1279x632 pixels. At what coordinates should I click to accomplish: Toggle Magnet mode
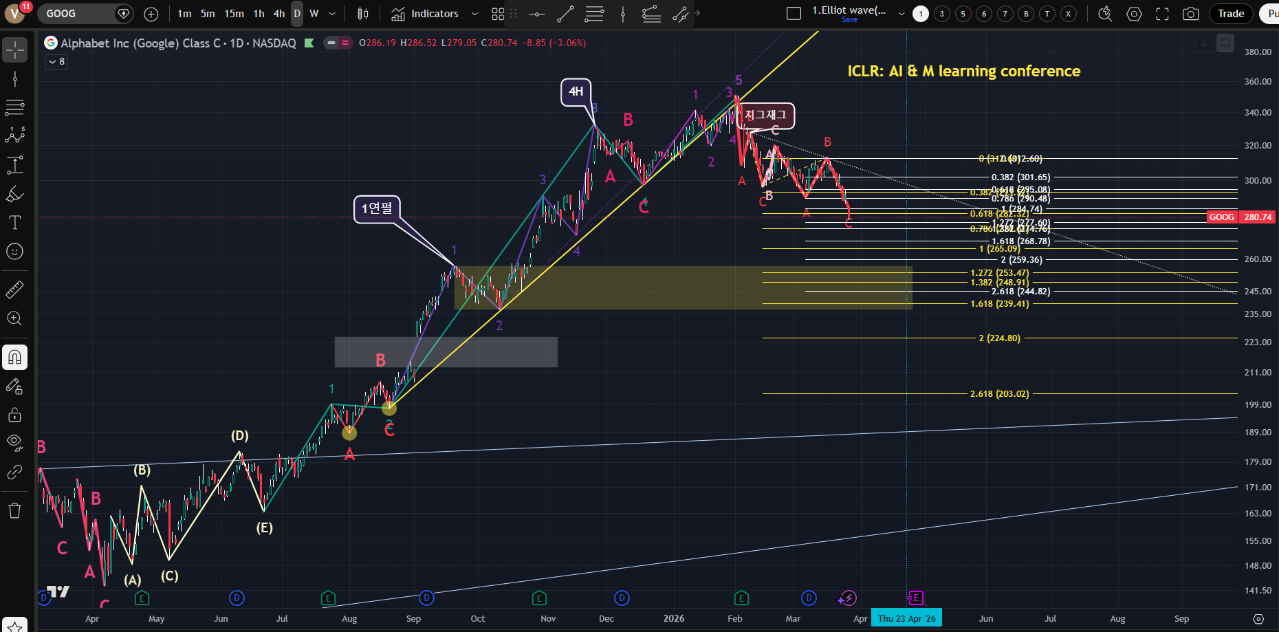click(x=14, y=357)
